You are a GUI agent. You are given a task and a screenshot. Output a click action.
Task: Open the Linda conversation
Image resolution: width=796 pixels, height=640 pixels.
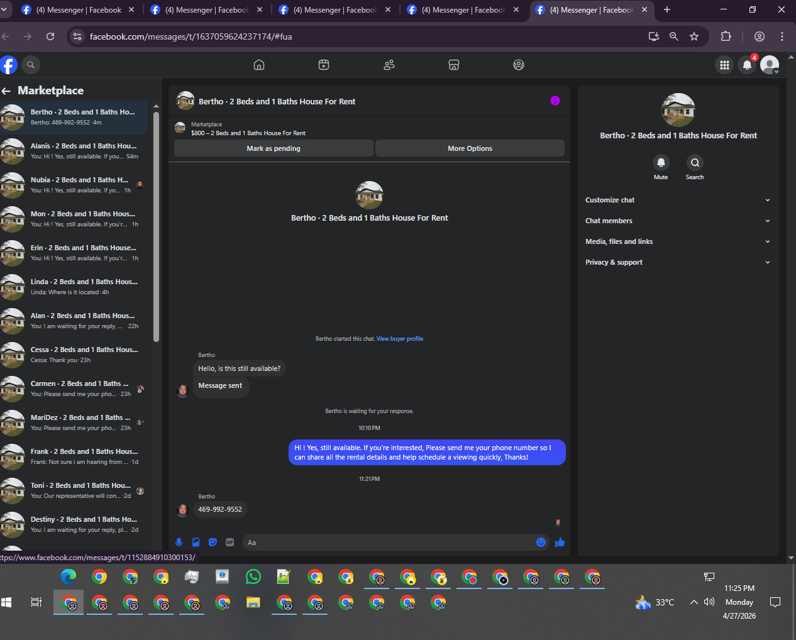point(74,287)
